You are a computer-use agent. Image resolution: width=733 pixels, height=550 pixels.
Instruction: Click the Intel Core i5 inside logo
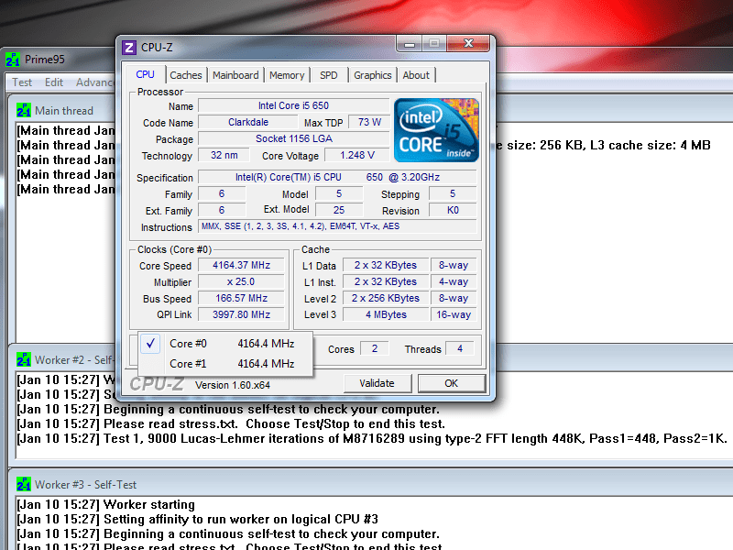pyautogui.click(x=436, y=130)
